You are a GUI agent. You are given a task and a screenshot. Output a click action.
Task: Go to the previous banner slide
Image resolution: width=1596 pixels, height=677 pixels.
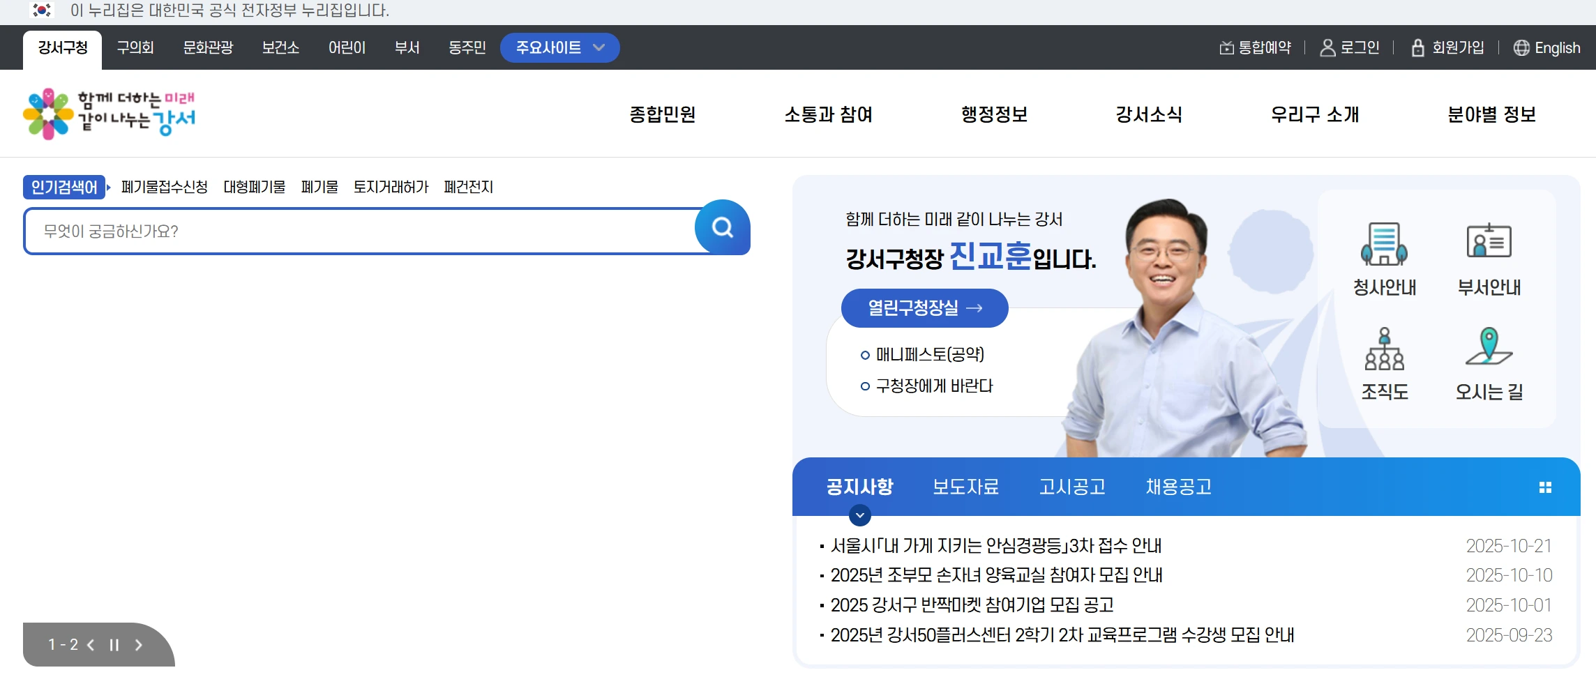[91, 645]
